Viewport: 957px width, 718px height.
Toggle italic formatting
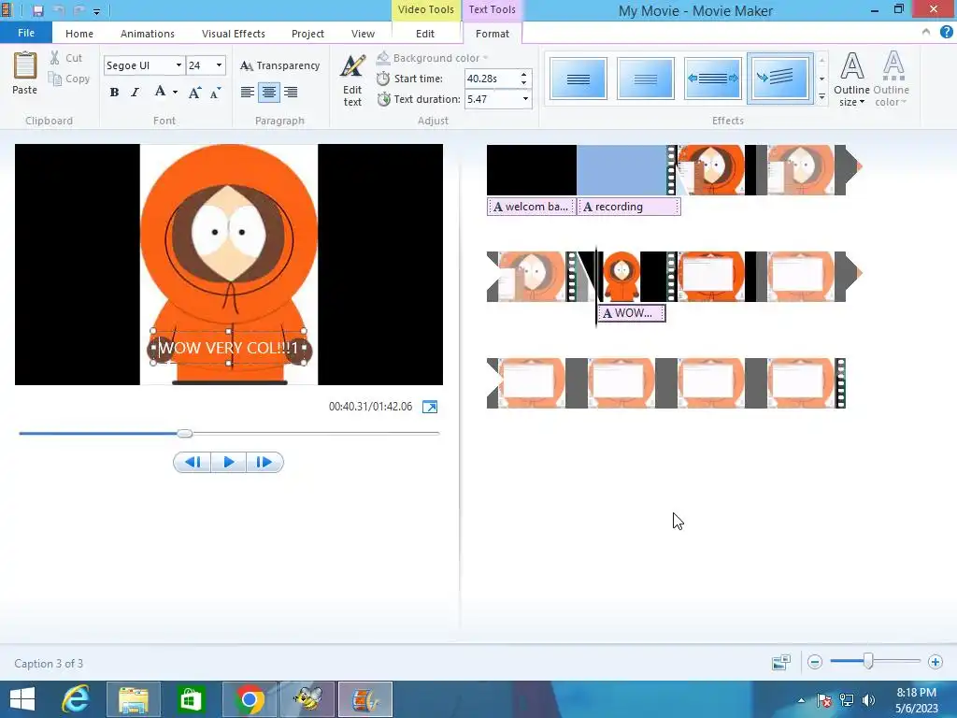tap(135, 93)
